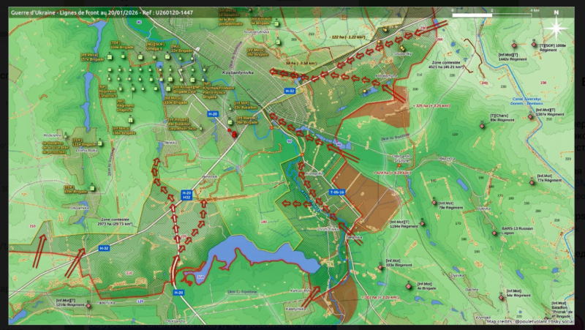The image size is (585, 330).
Task: Click the 103e Régiment unit marker
Action: coord(380,267)
